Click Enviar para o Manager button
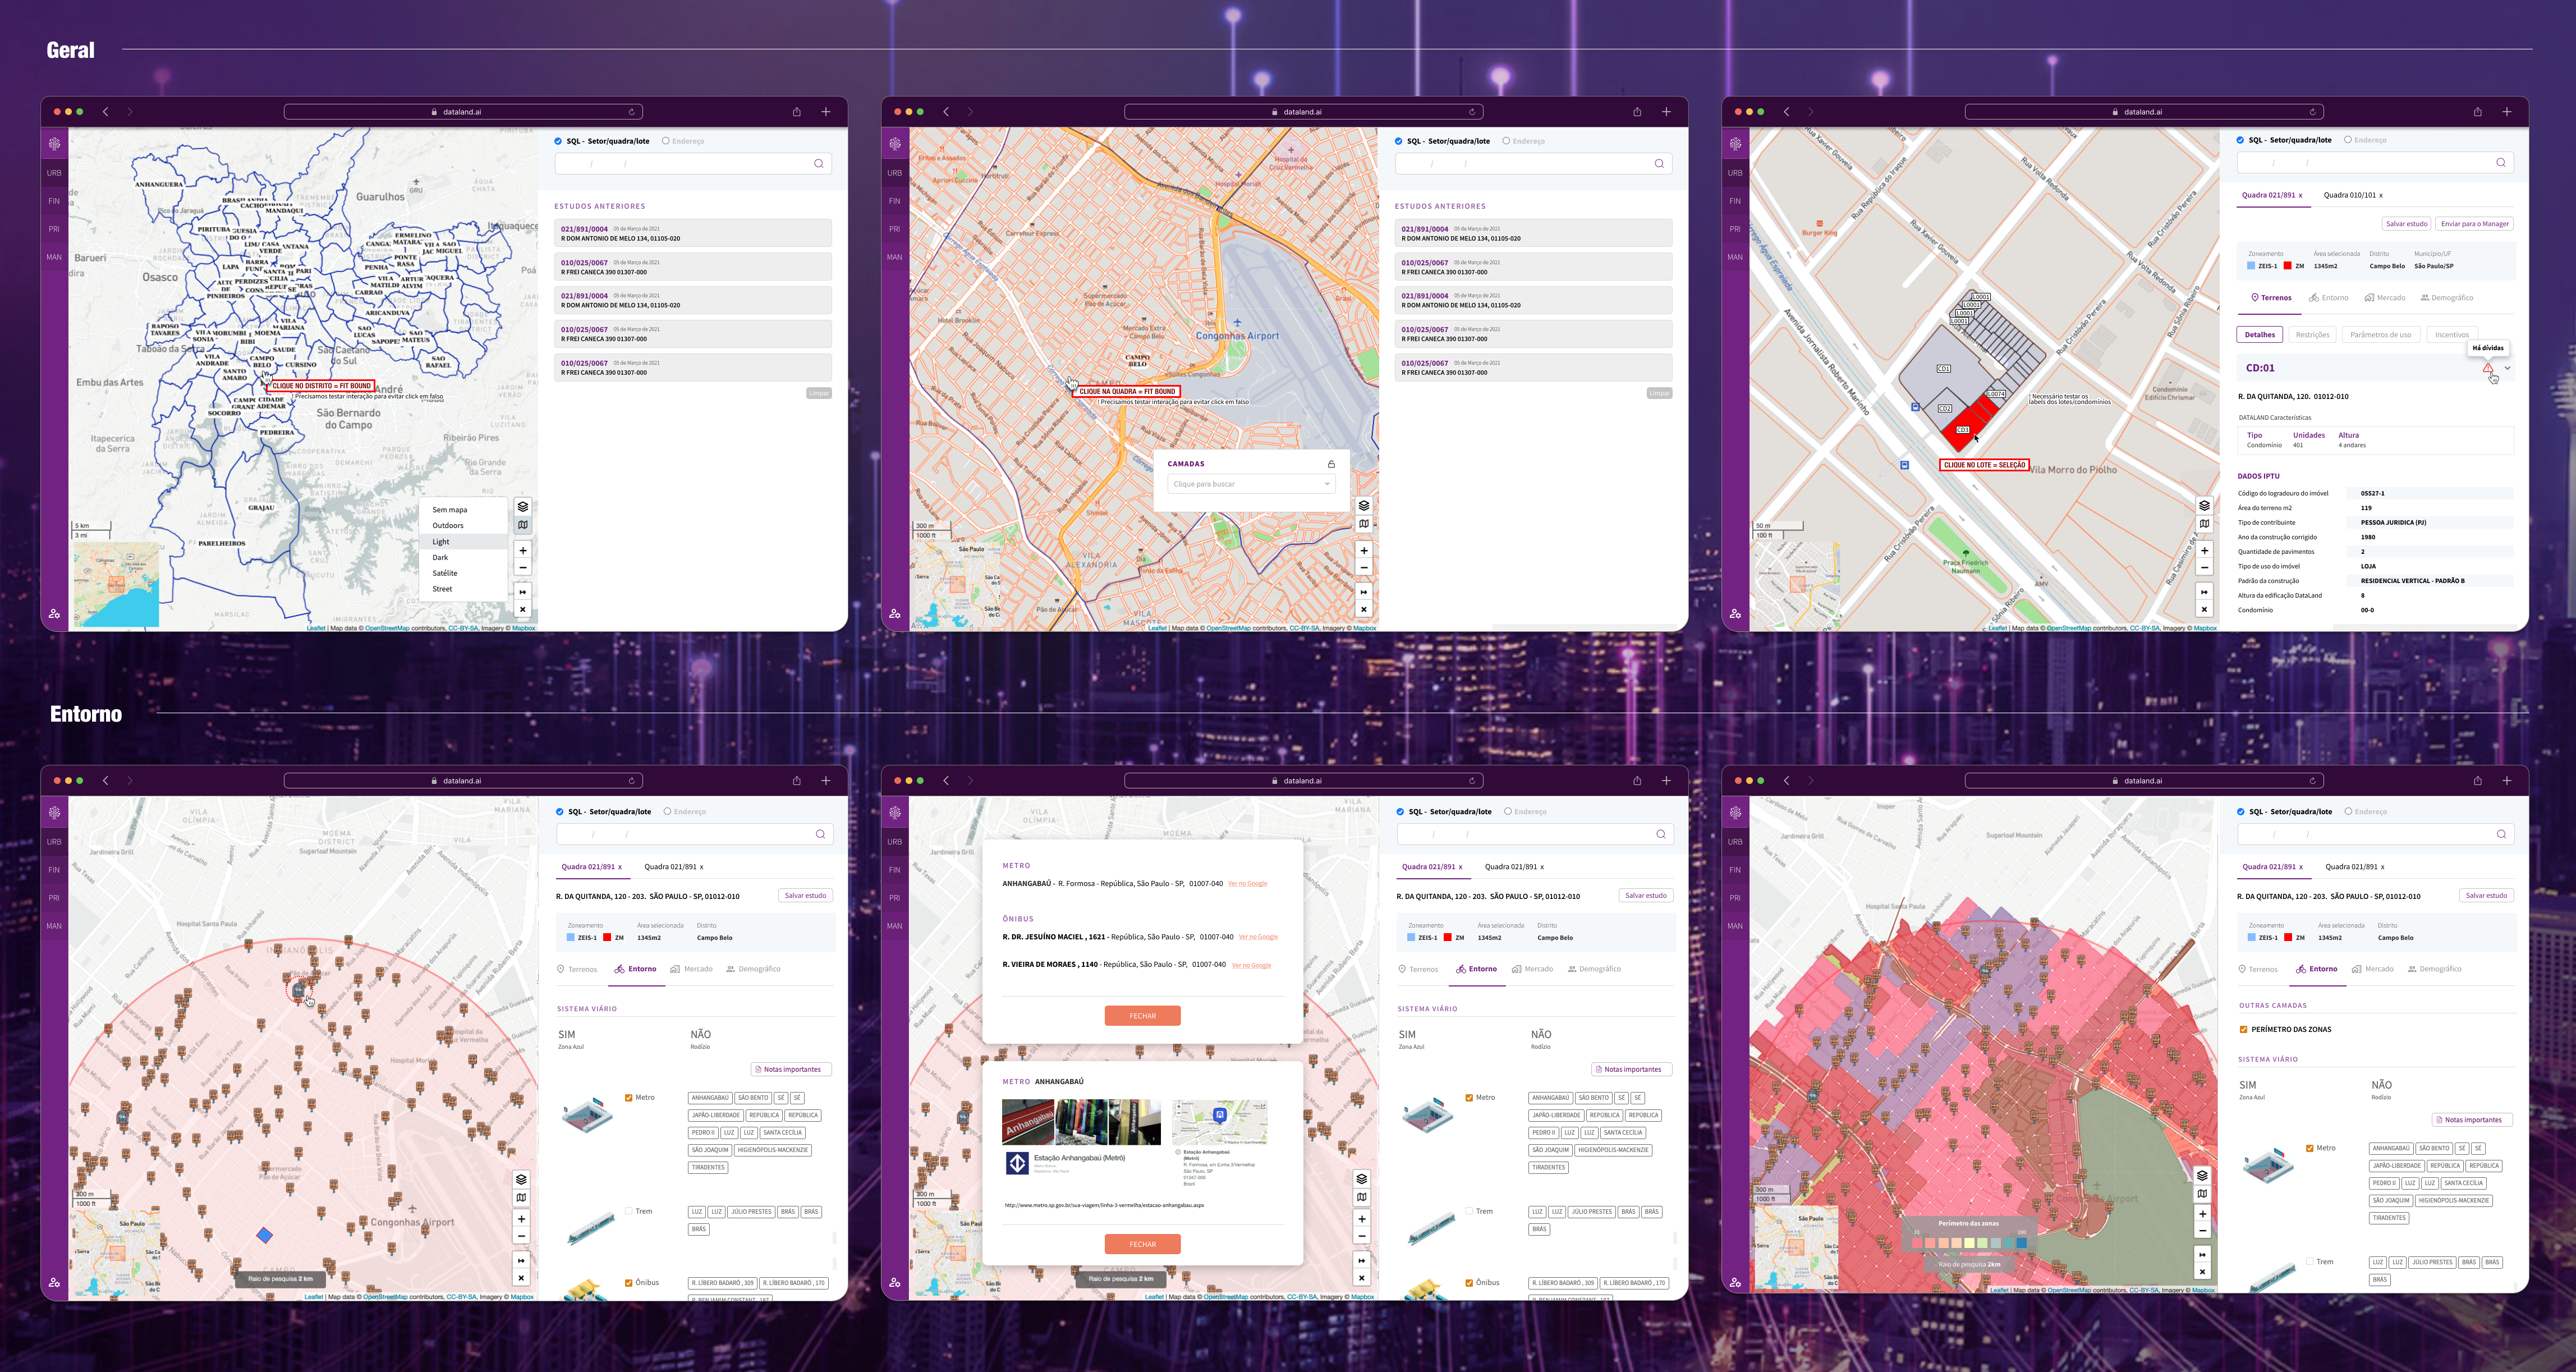 click(2475, 224)
